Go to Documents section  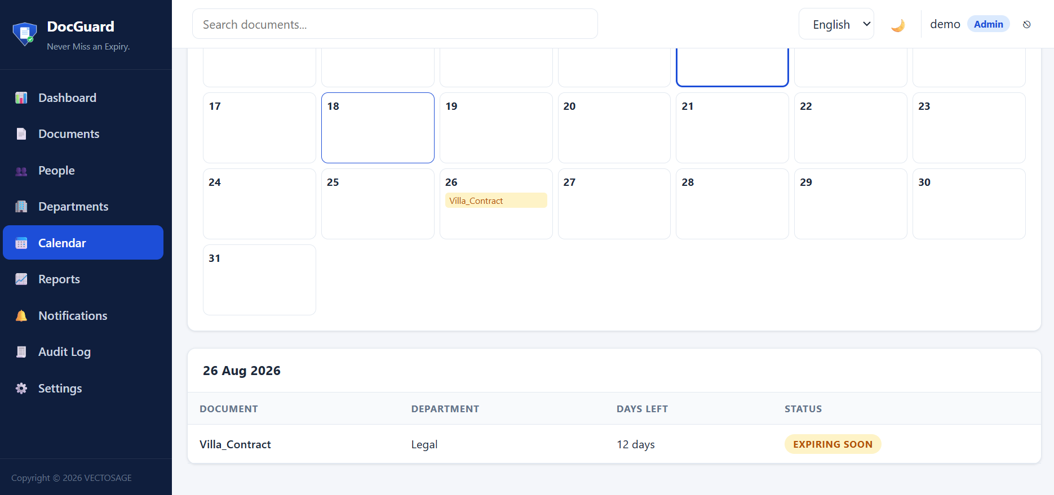(x=83, y=134)
